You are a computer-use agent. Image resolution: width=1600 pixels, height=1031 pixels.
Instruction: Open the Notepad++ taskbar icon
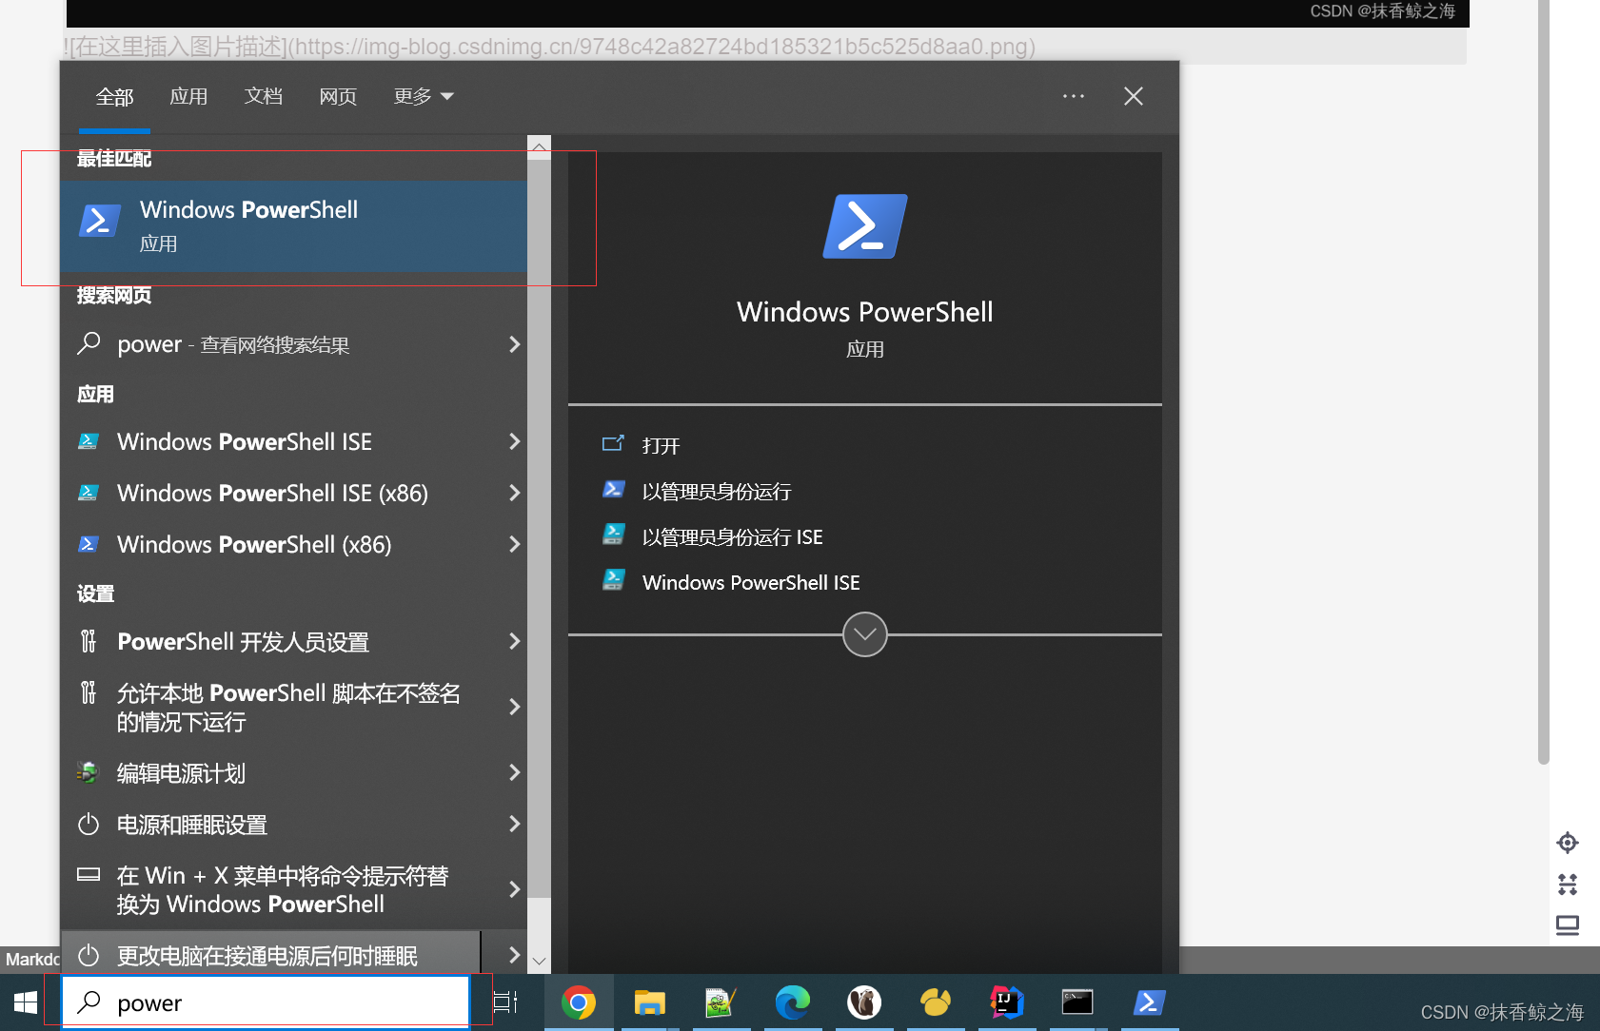[x=721, y=1002]
